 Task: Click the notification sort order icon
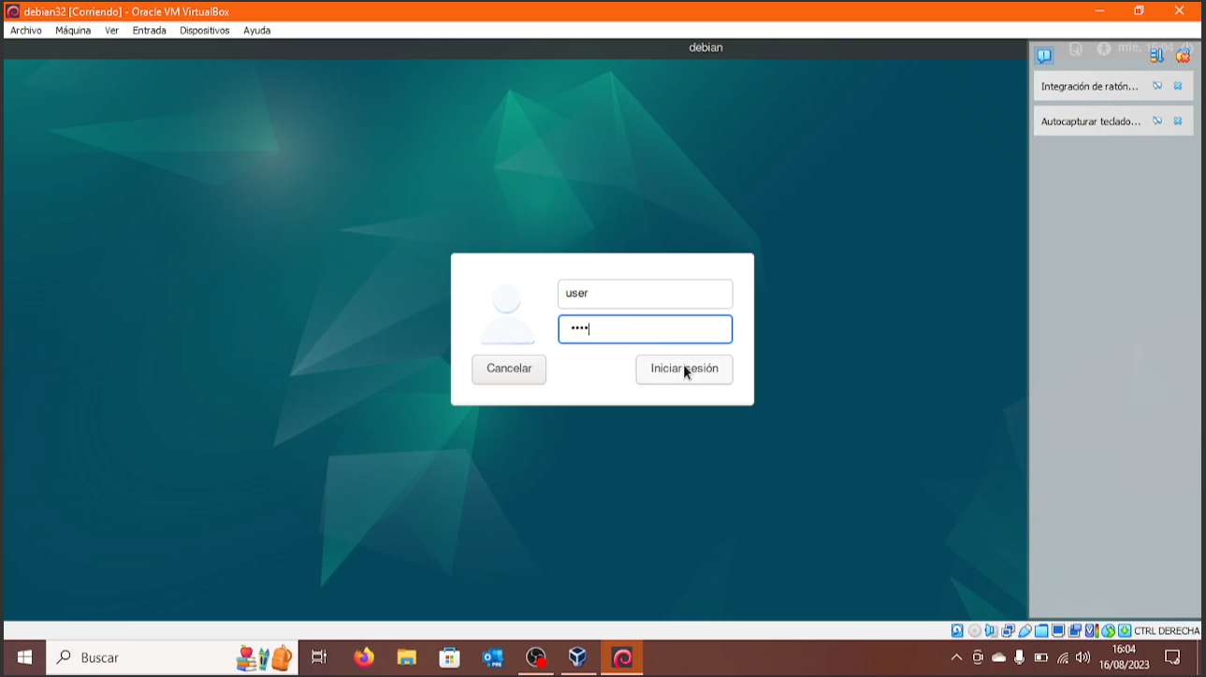(1156, 55)
